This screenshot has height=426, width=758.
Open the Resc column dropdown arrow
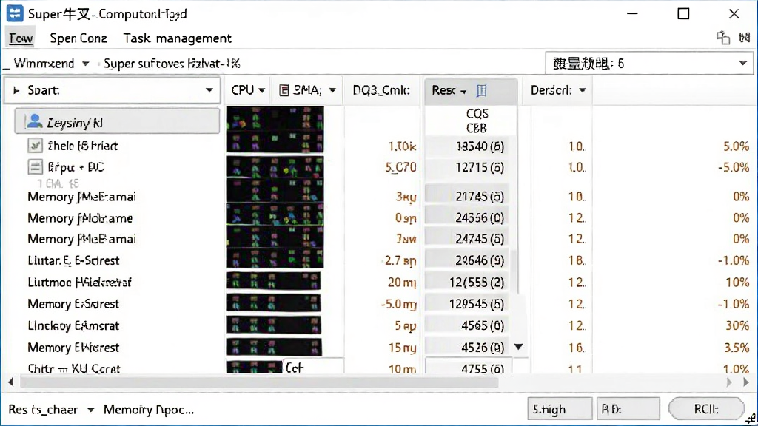(463, 91)
